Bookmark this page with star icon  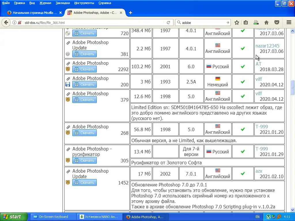[x=237, y=22]
